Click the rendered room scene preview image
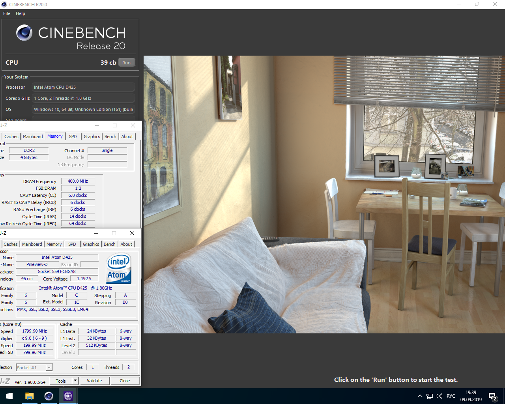Viewport: 505px width, 404px height. click(x=324, y=195)
